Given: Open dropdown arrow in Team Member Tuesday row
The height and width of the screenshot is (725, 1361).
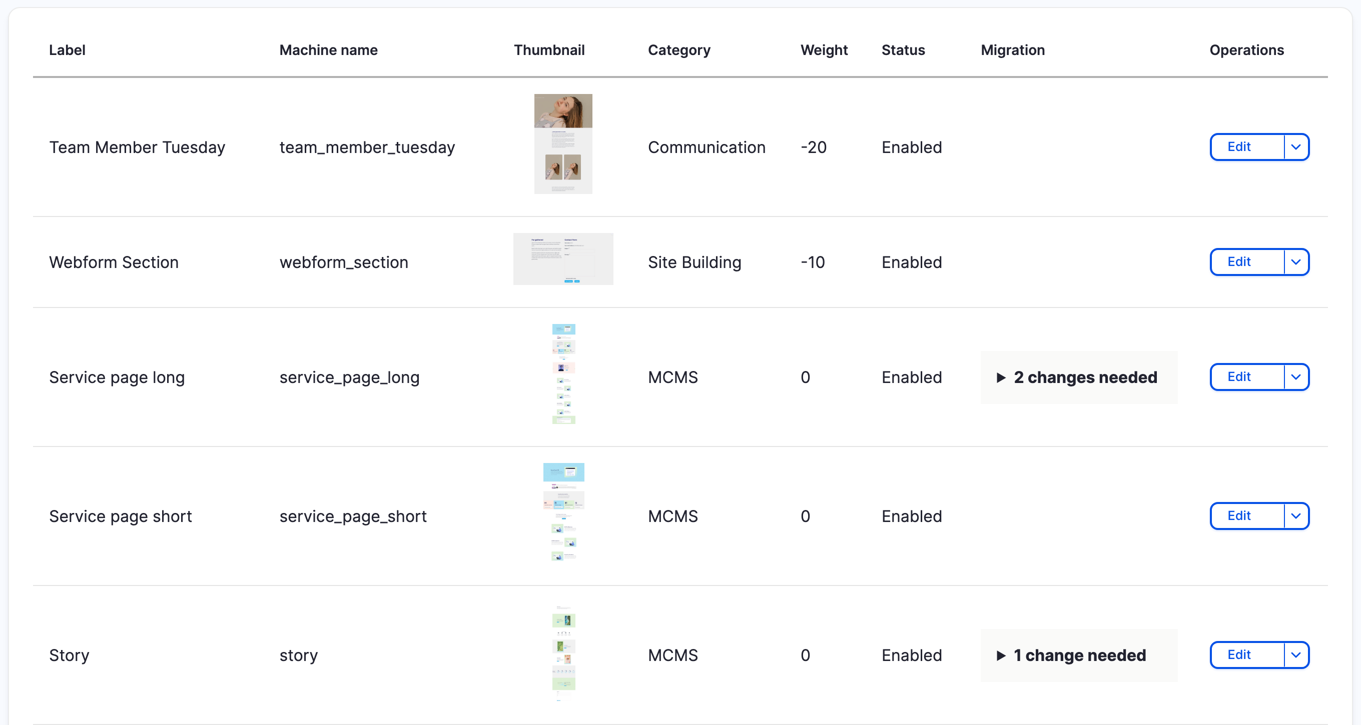Looking at the screenshot, I should coord(1296,147).
